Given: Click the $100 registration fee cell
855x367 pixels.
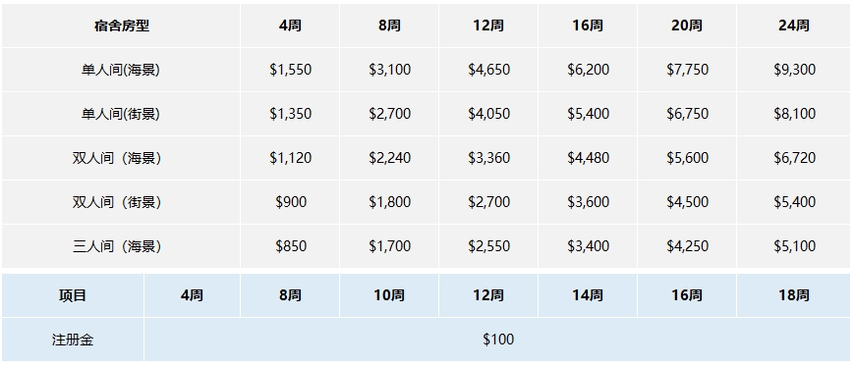Looking at the screenshot, I should (x=498, y=340).
